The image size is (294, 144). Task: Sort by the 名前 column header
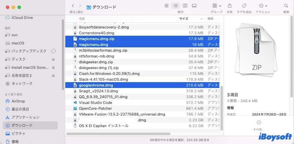[x=82, y=19]
